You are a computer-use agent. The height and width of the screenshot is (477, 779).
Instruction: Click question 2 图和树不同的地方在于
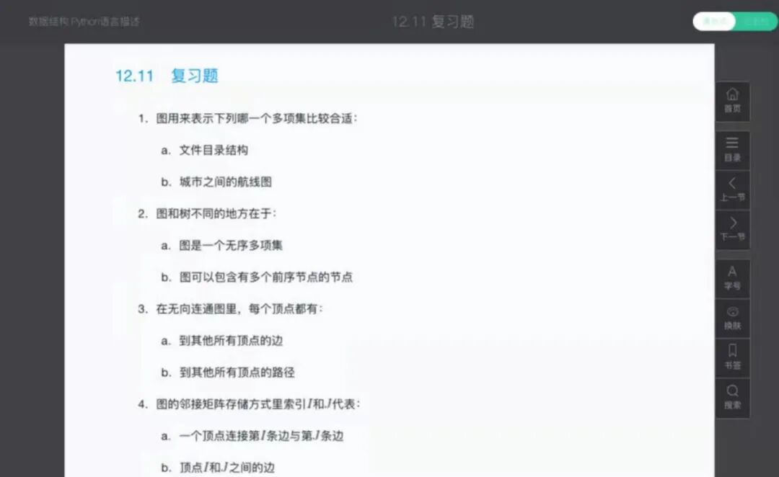coord(207,214)
